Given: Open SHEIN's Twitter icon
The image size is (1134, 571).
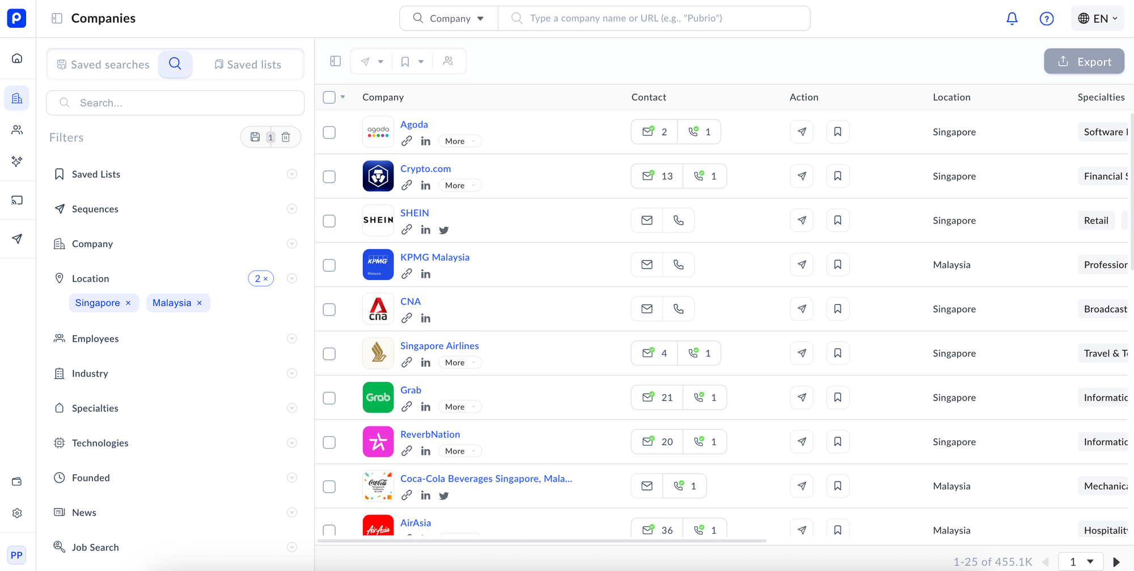Looking at the screenshot, I should [444, 230].
